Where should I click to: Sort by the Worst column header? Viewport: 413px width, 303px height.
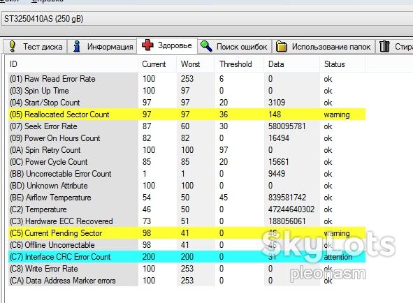(196, 64)
